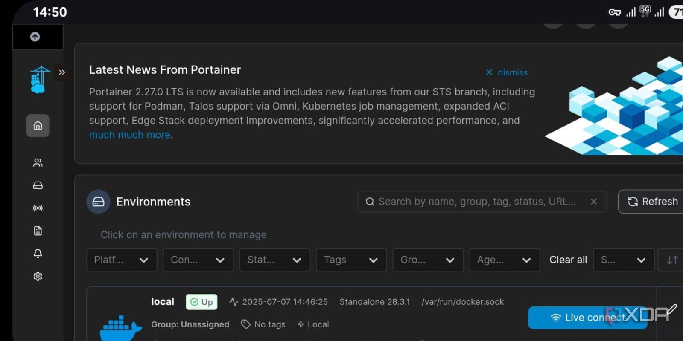Focus the environment search field

[x=482, y=202]
